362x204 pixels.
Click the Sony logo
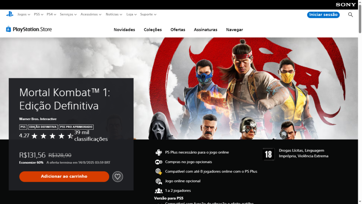click(x=346, y=5)
